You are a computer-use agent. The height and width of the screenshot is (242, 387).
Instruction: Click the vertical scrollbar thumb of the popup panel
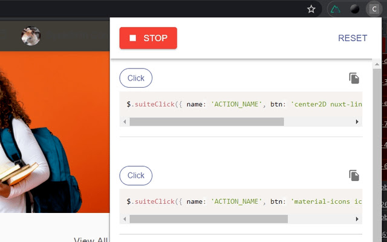(x=377, y=155)
